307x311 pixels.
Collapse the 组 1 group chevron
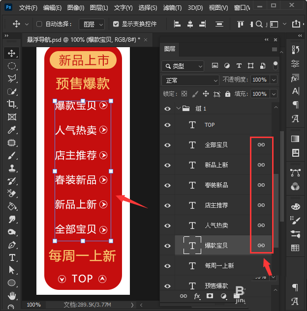pyautogui.click(x=178, y=108)
